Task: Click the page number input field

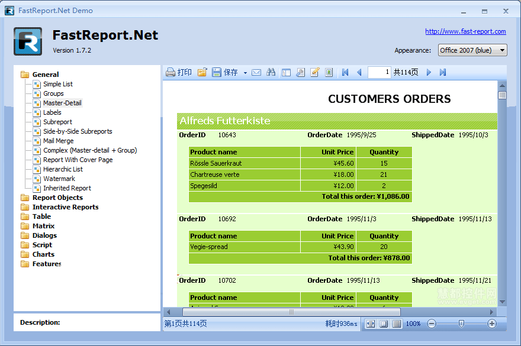Action: 379,72
